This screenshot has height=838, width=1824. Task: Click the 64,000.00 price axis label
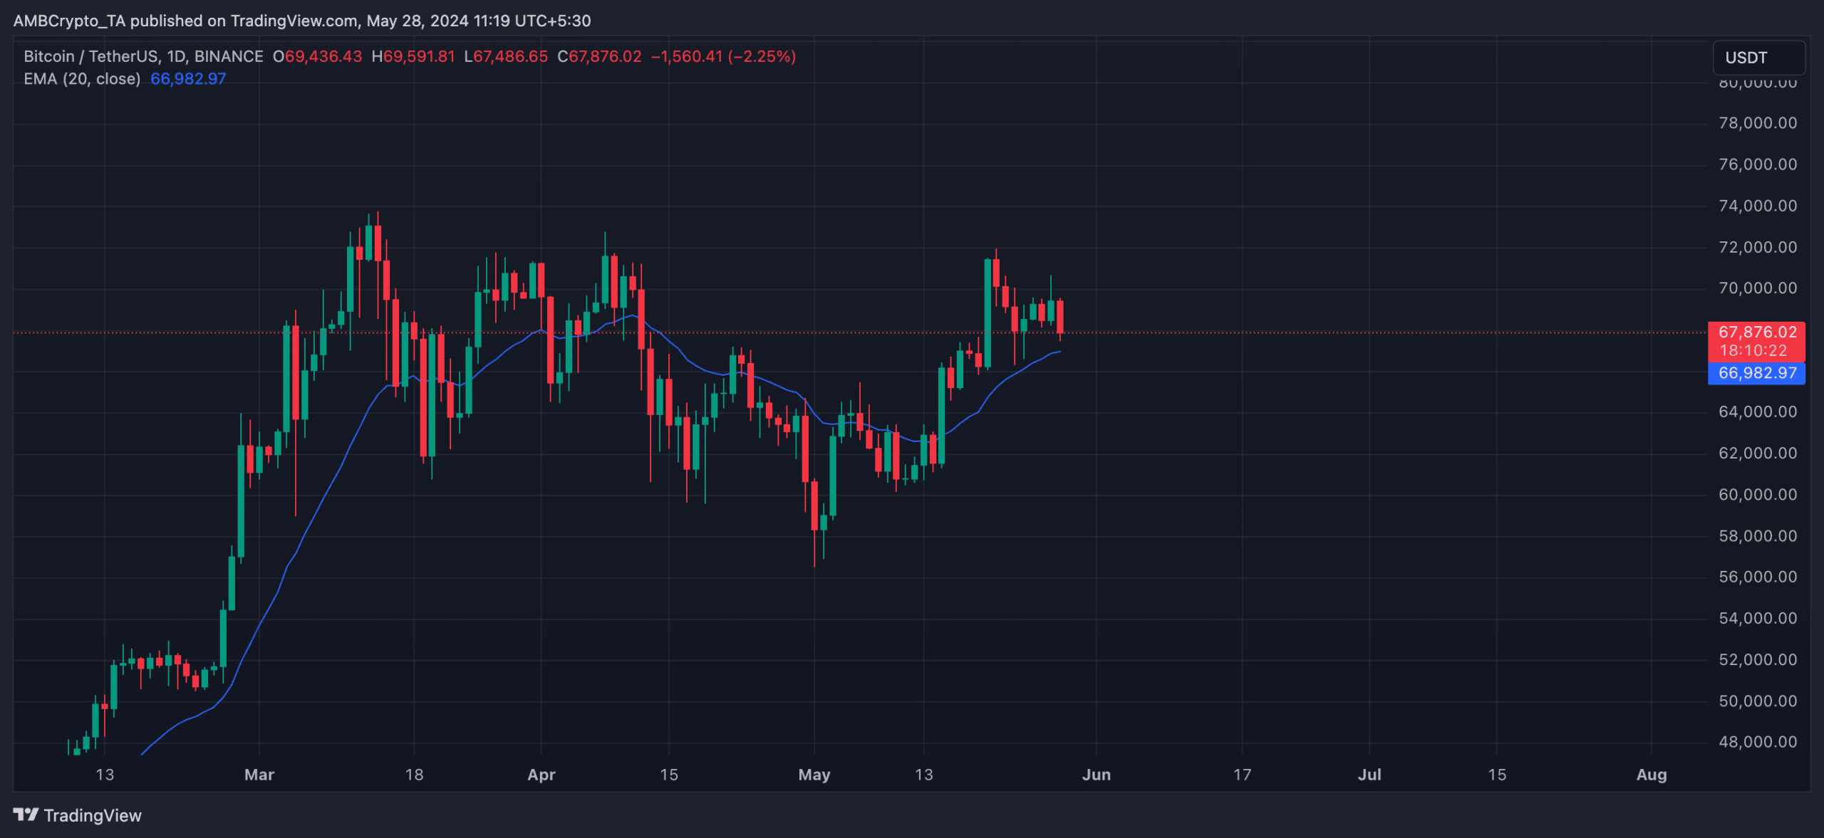coord(1758,412)
